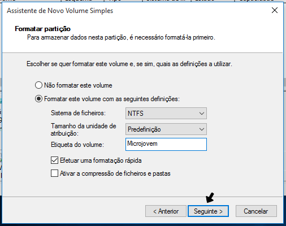Click the 'Etiqueta do volume:' label
Viewport: 286px width, 226px height.
[77, 145]
